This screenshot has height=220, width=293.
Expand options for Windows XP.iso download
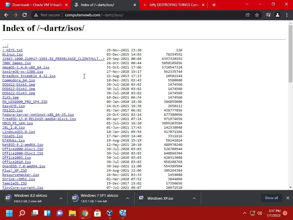pyautogui.click(x=194, y=198)
